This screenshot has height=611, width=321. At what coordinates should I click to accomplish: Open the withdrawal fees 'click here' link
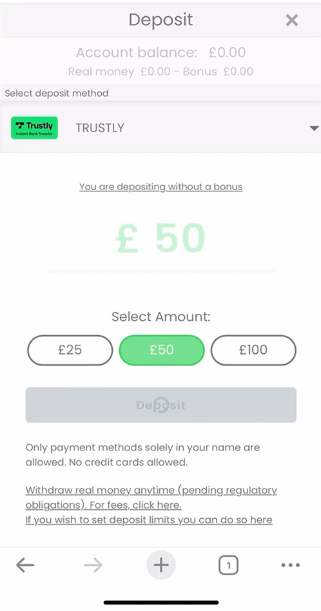[157, 505]
